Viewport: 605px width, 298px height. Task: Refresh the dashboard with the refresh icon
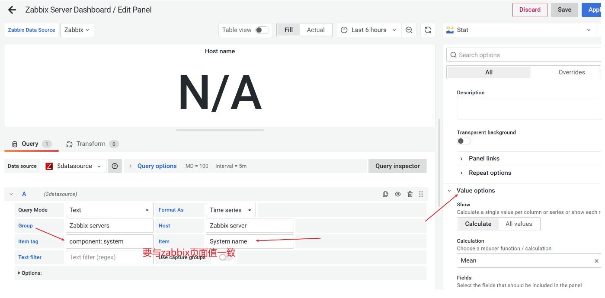428,30
